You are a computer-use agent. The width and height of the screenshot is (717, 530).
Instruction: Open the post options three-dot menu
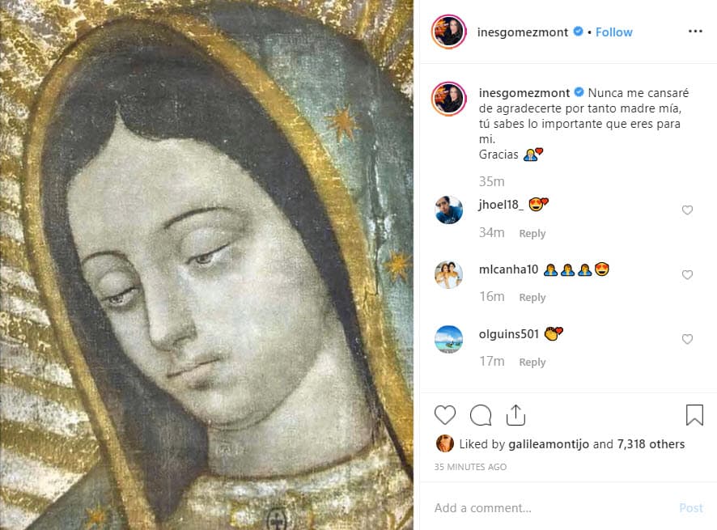pyautogui.click(x=695, y=30)
